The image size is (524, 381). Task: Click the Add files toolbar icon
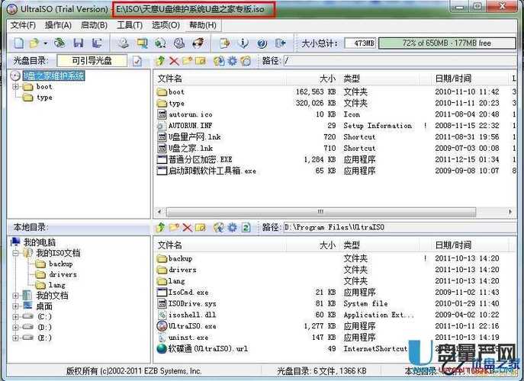pyautogui.click(x=225, y=43)
